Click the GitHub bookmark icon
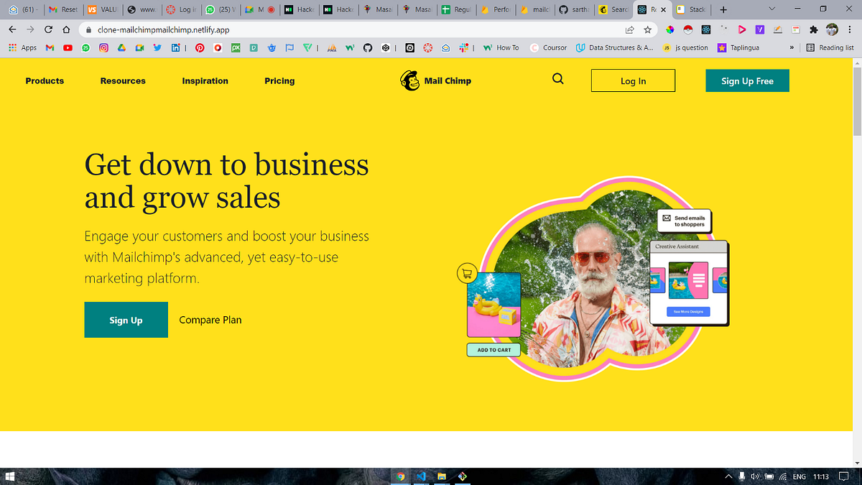Screen dimensions: 862x485 coord(367,47)
